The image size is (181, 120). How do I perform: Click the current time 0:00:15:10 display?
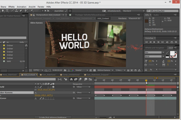(57, 70)
